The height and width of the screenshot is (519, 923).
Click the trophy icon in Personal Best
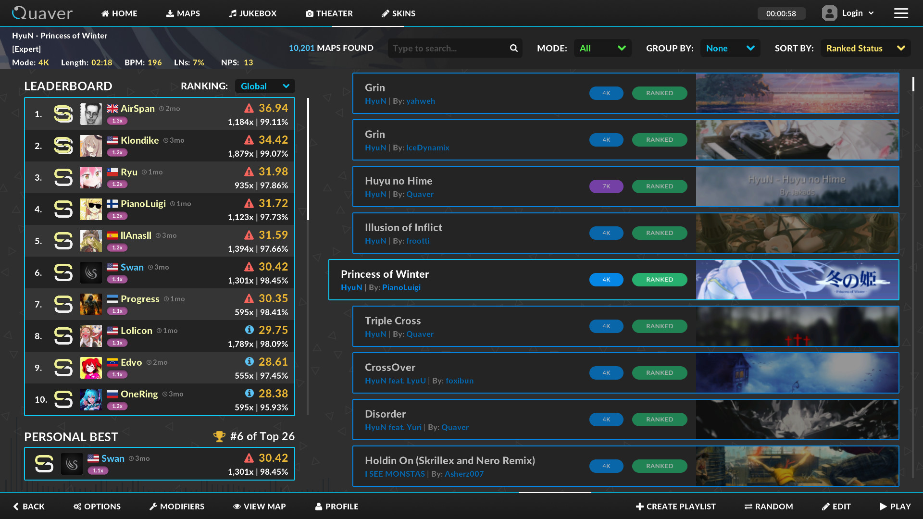[220, 436]
